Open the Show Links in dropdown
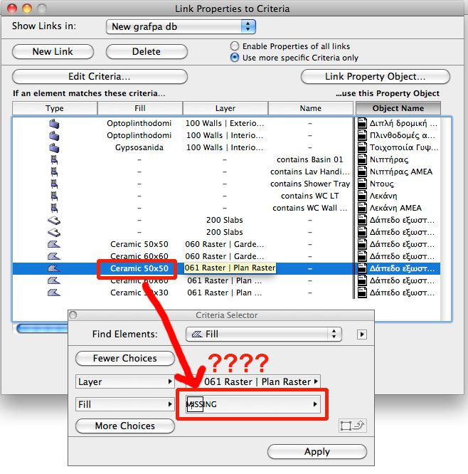 tap(181, 26)
